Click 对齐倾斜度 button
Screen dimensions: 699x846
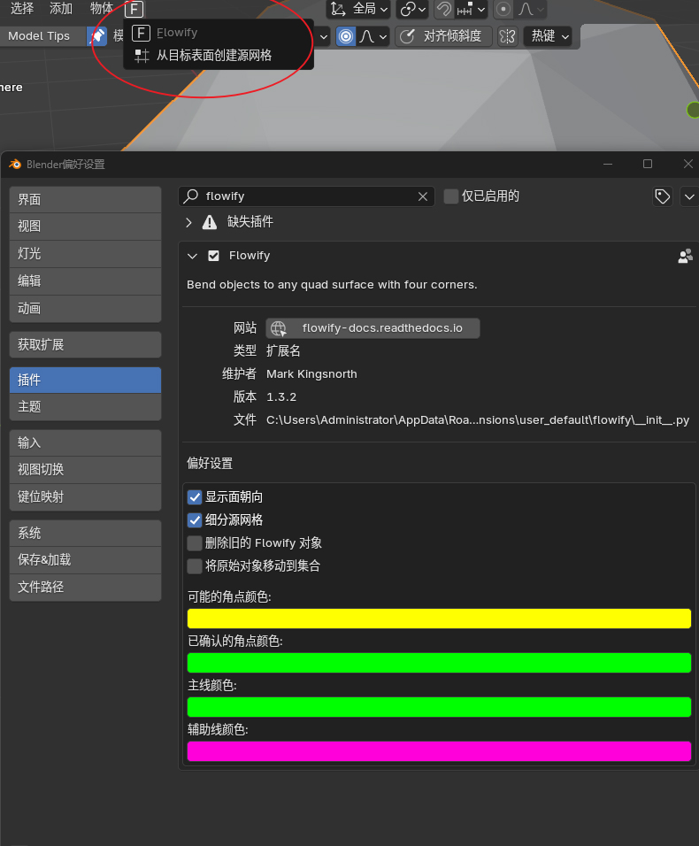443,36
